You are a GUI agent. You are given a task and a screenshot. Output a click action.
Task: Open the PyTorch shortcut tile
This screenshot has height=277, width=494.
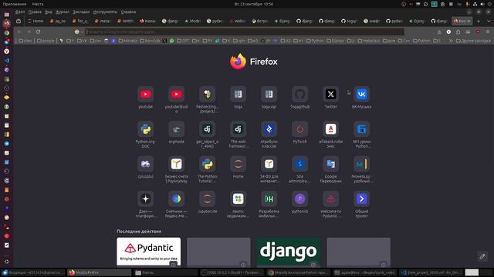[x=300, y=129]
